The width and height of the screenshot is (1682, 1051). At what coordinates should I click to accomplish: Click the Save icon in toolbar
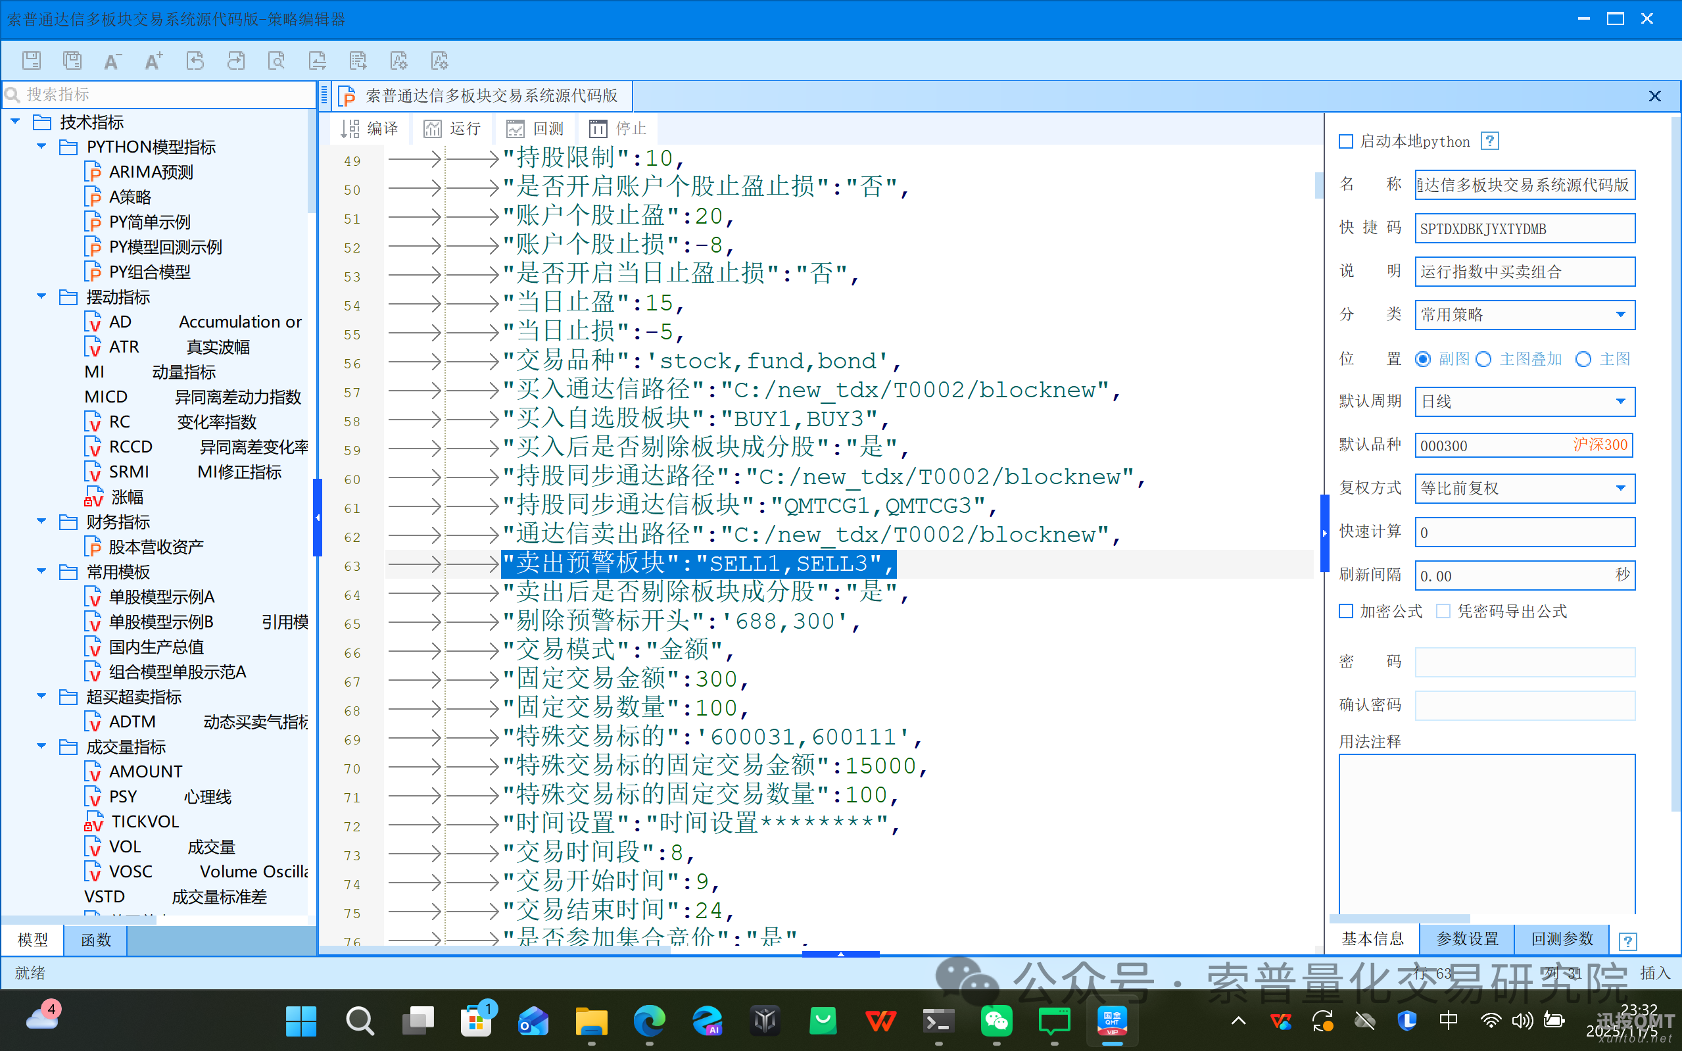[x=32, y=61]
